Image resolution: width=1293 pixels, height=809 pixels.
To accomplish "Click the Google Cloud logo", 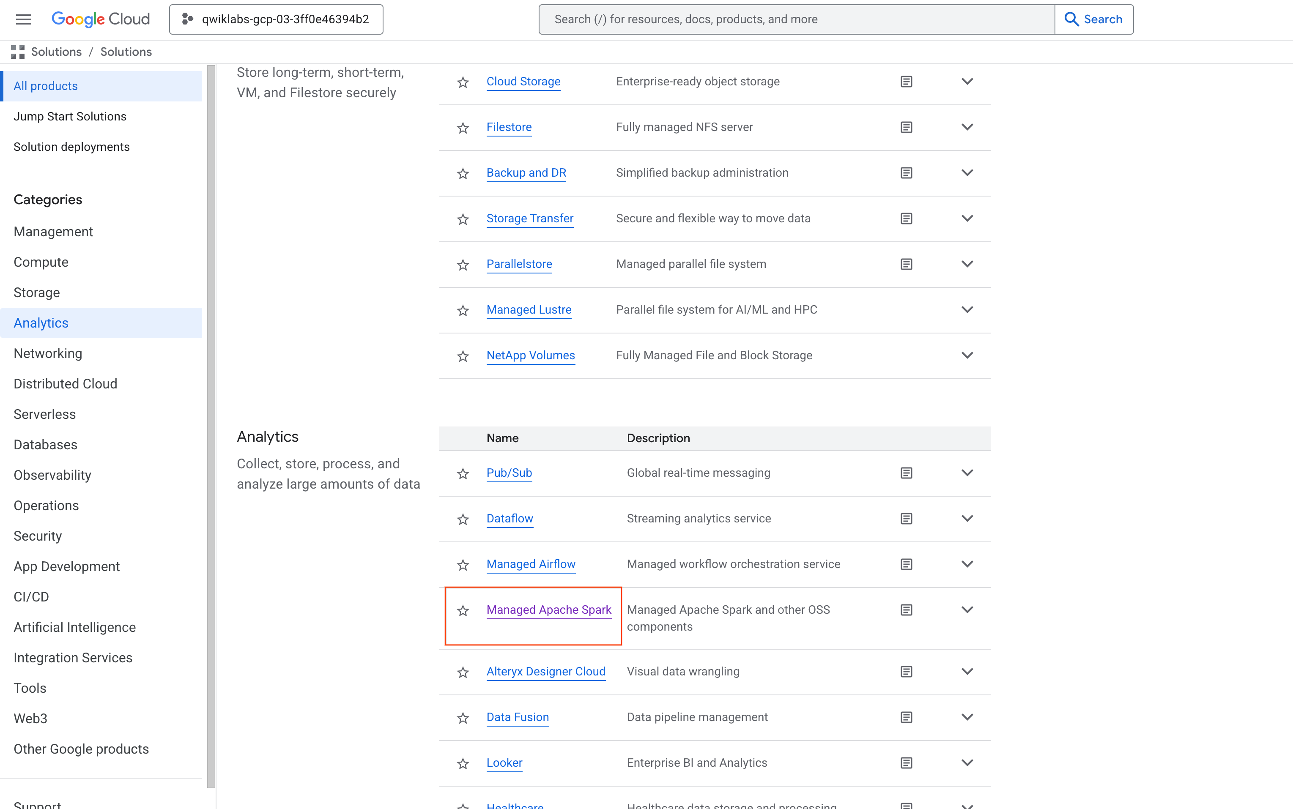I will (x=101, y=19).
